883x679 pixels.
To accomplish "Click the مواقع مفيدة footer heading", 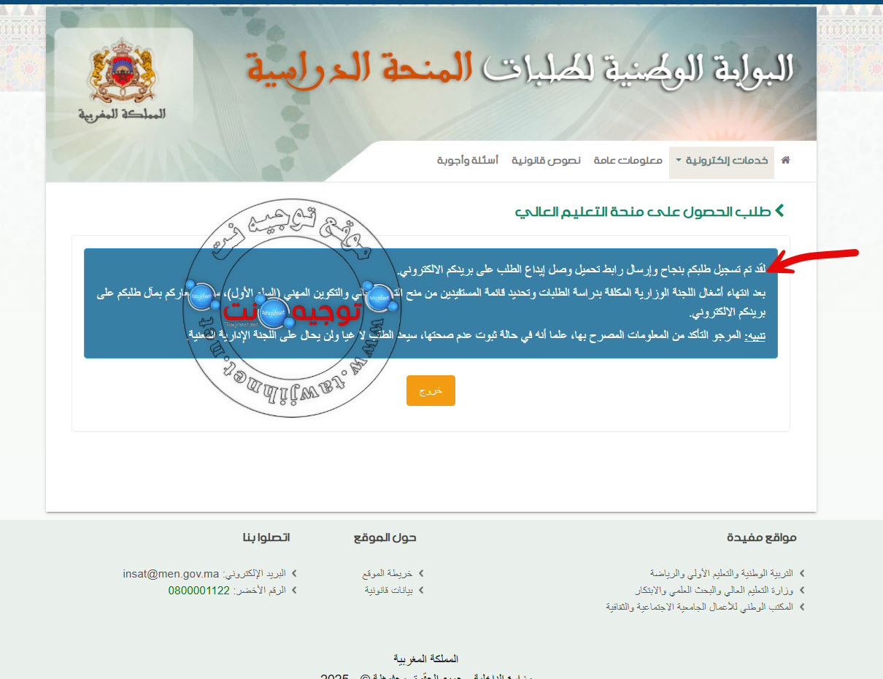I will coord(762,537).
